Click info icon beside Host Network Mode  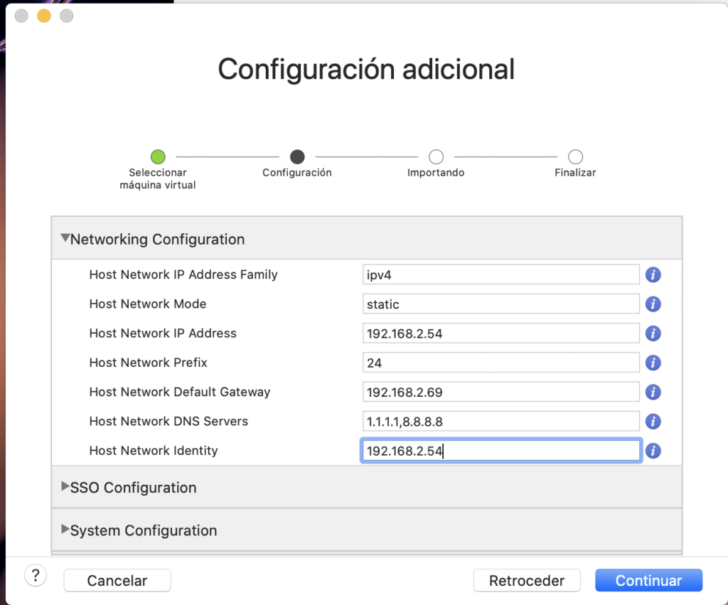point(653,304)
